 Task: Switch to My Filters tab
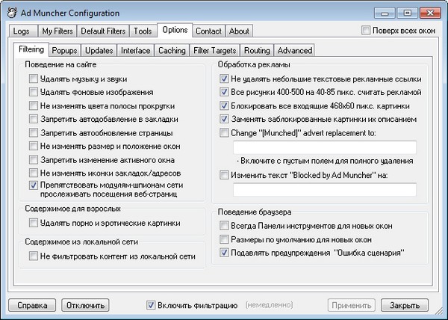tap(56, 31)
